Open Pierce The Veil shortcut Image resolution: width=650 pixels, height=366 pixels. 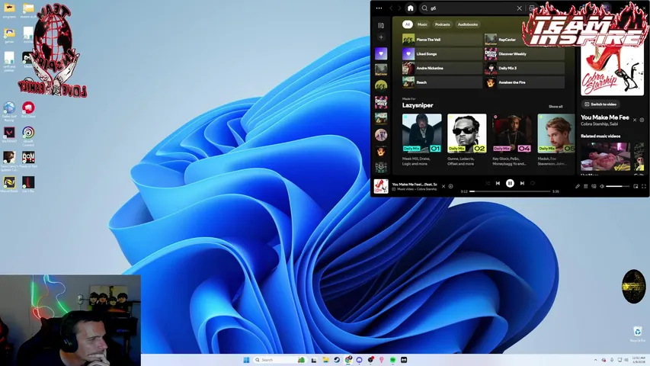(x=442, y=40)
